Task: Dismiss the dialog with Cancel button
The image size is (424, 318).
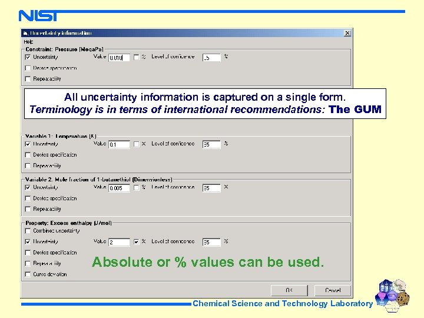Action: [x=333, y=290]
